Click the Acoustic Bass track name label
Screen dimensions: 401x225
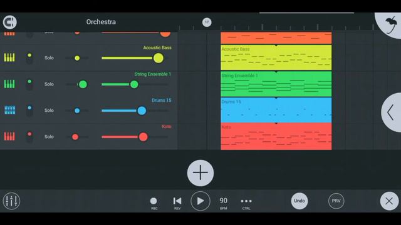click(157, 47)
